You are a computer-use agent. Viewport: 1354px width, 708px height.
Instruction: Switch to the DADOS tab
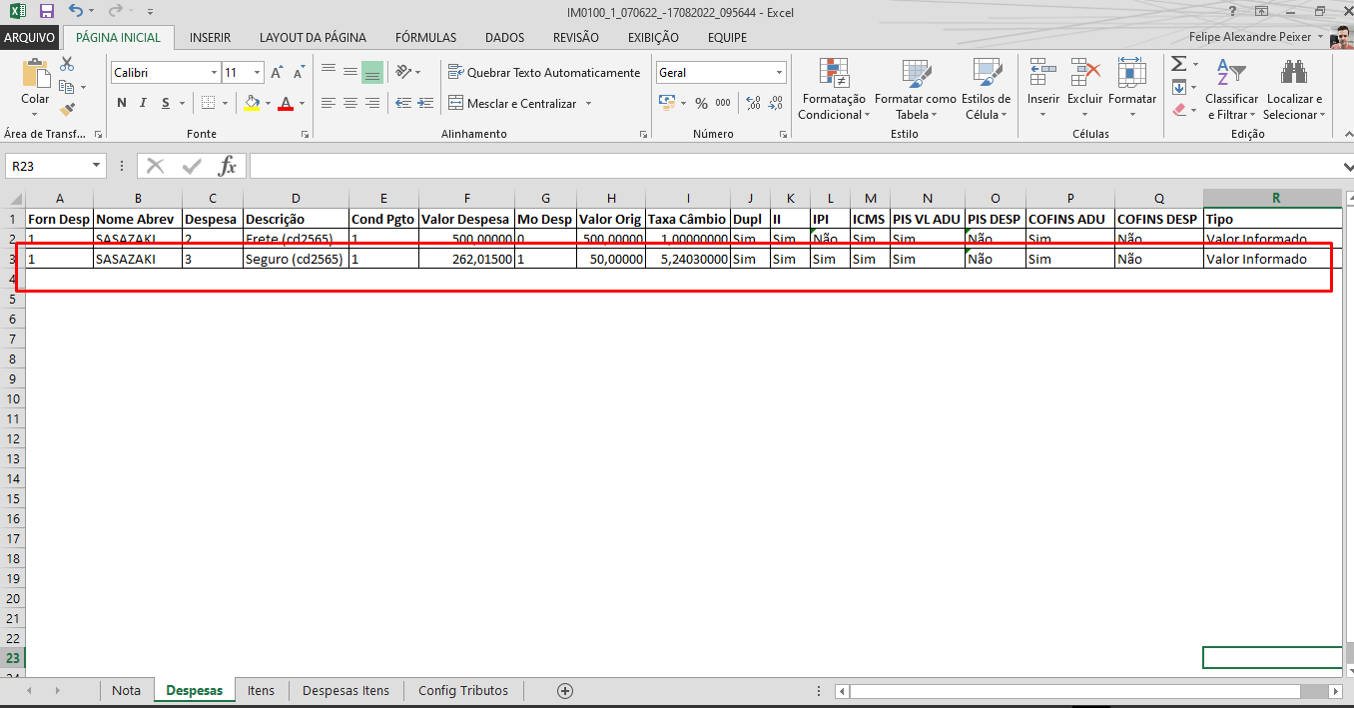(x=504, y=38)
